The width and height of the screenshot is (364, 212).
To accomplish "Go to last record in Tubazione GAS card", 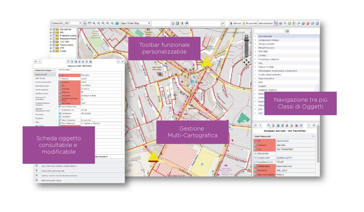I will pyautogui.click(x=122, y=62).
